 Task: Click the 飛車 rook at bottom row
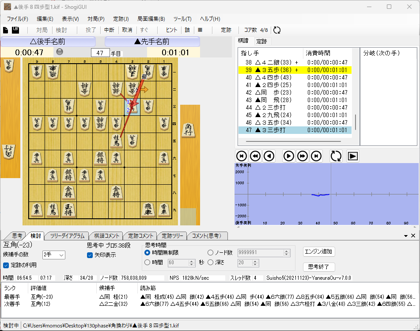tap(148, 209)
